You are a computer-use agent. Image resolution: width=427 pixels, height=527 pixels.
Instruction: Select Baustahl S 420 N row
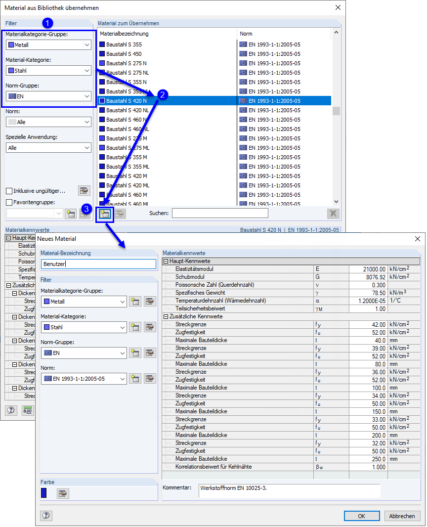(x=214, y=101)
